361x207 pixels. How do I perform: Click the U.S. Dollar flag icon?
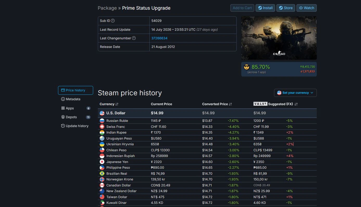coord(102,113)
